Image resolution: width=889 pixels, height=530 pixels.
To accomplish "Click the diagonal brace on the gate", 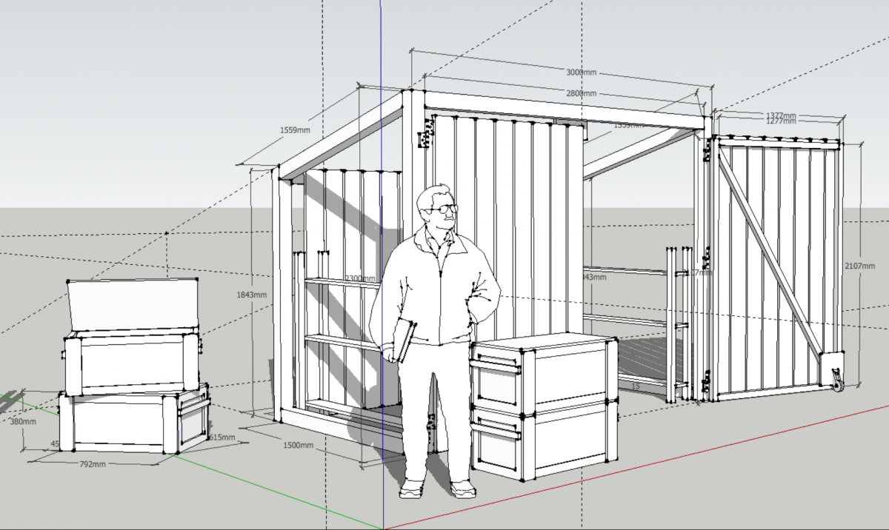I will coord(770,252).
